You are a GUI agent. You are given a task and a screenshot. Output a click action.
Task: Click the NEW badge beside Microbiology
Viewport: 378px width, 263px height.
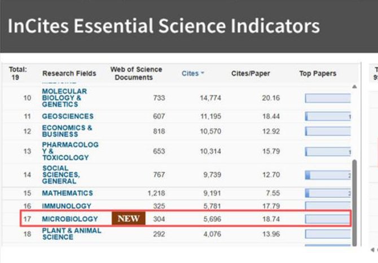[128, 218]
